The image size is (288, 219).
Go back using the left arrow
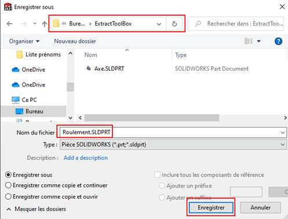point(9,24)
